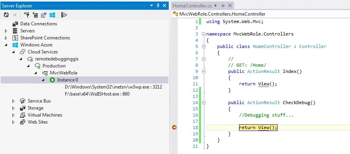Click the Connect to Server icon

tap(35, 15)
